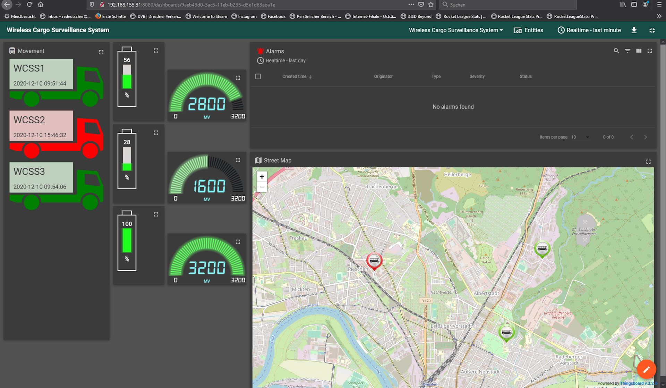The width and height of the screenshot is (666, 388).
Task: Toggle dashboard fullscreen exit icon
Action: point(652,30)
